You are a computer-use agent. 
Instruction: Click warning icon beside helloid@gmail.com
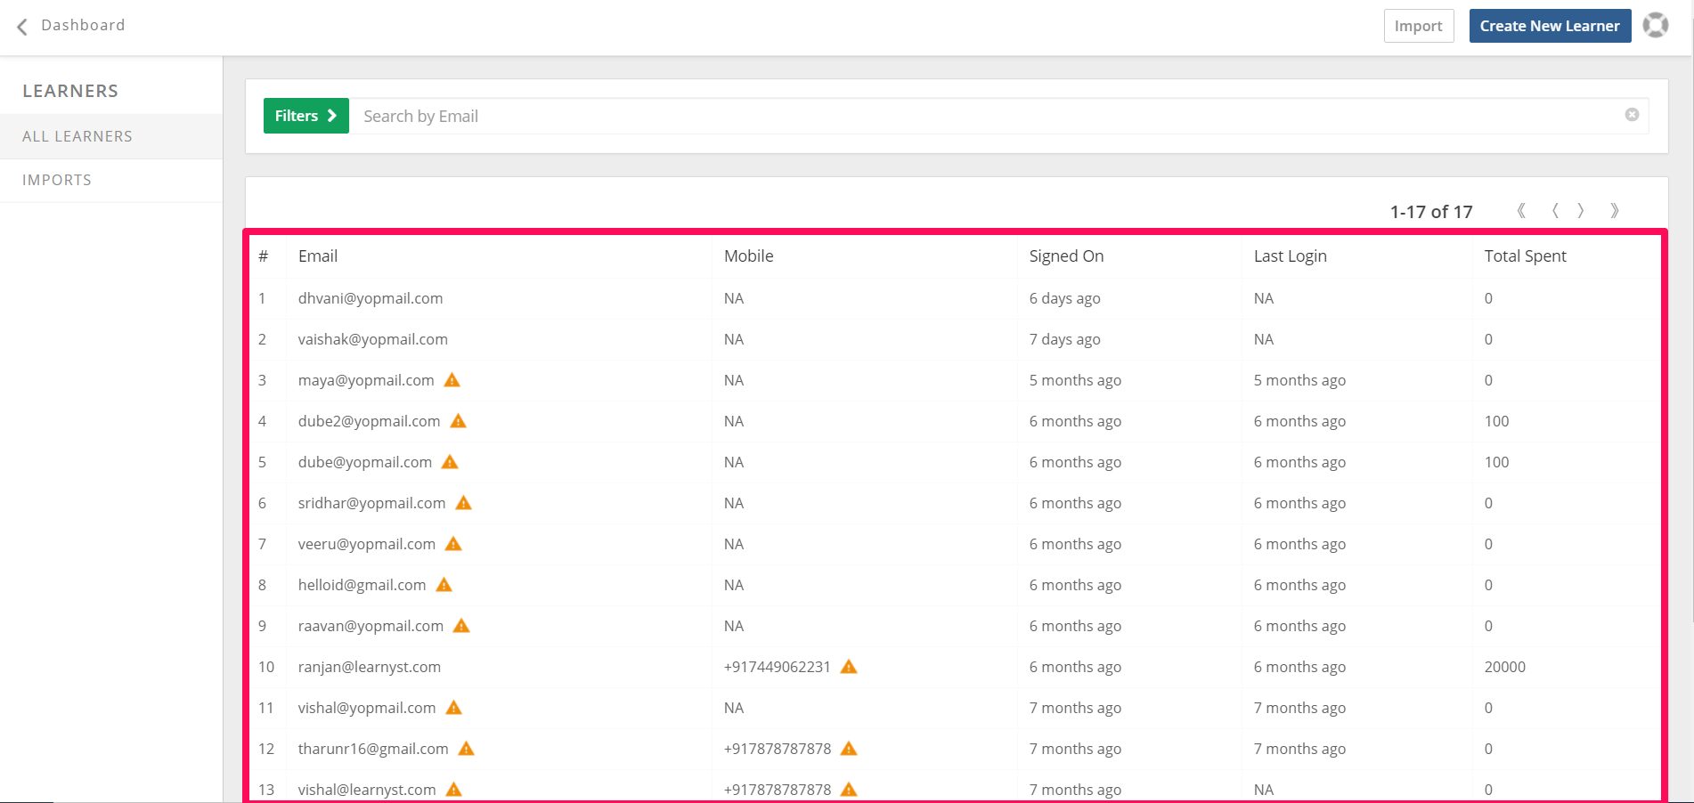(444, 585)
